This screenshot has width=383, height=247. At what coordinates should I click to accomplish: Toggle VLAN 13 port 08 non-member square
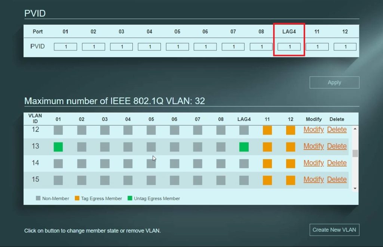pos(221,147)
